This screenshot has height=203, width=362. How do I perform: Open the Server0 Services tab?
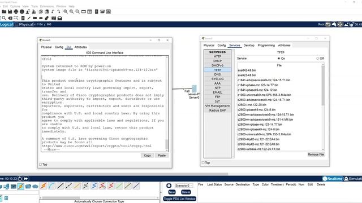(x=235, y=45)
